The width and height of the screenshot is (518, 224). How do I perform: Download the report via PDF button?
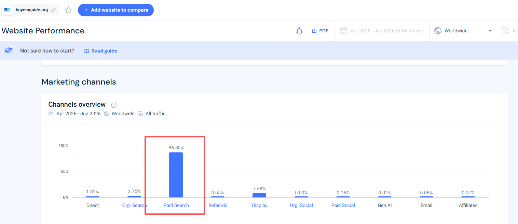(320, 31)
